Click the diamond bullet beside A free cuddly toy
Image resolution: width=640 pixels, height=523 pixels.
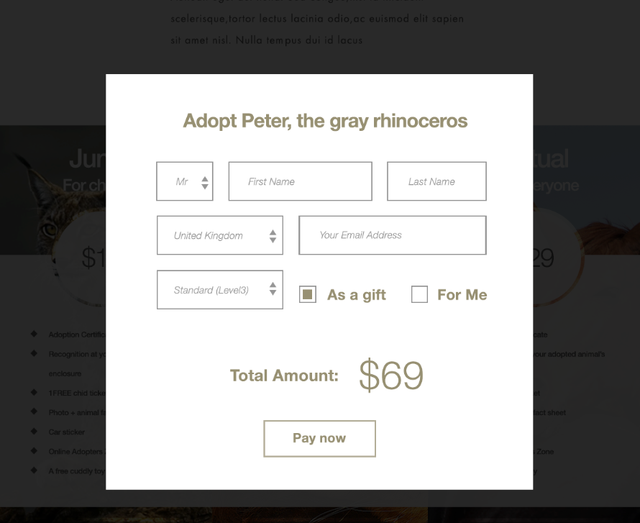(34, 470)
